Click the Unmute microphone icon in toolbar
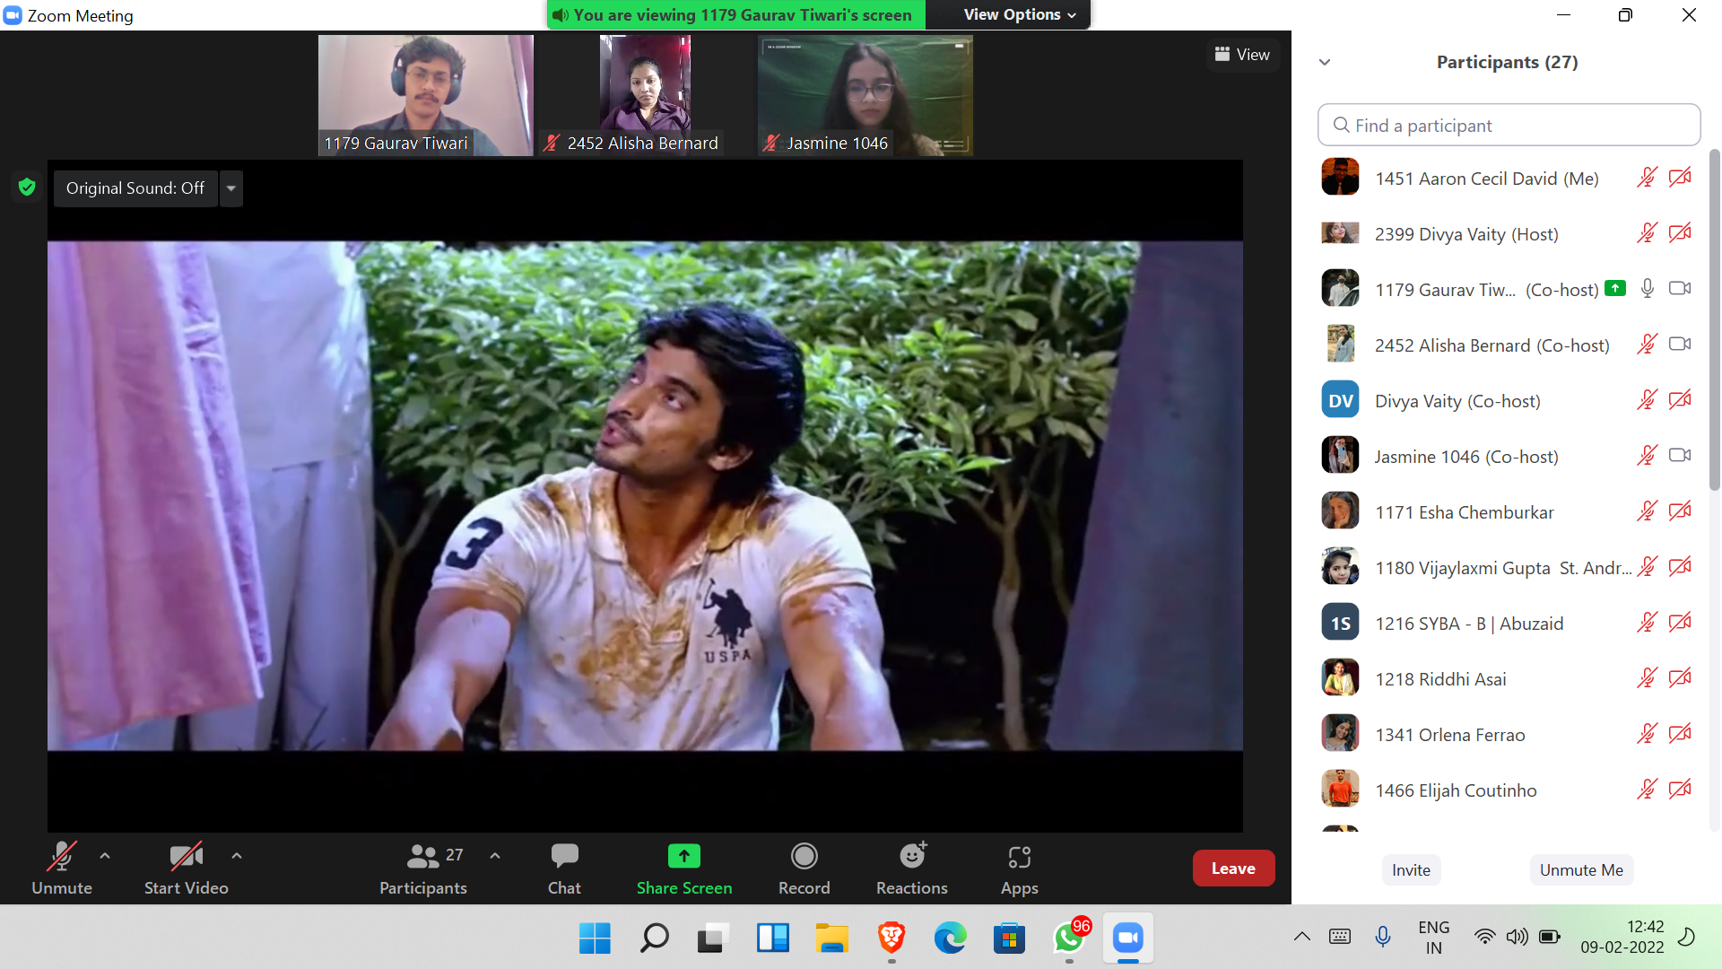The height and width of the screenshot is (969, 1722). click(61, 857)
